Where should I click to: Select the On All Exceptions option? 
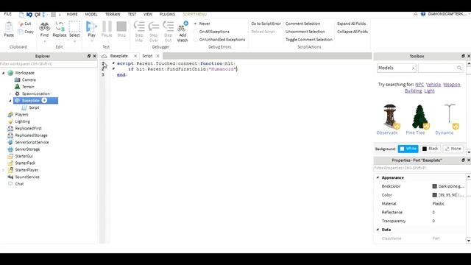211,32
